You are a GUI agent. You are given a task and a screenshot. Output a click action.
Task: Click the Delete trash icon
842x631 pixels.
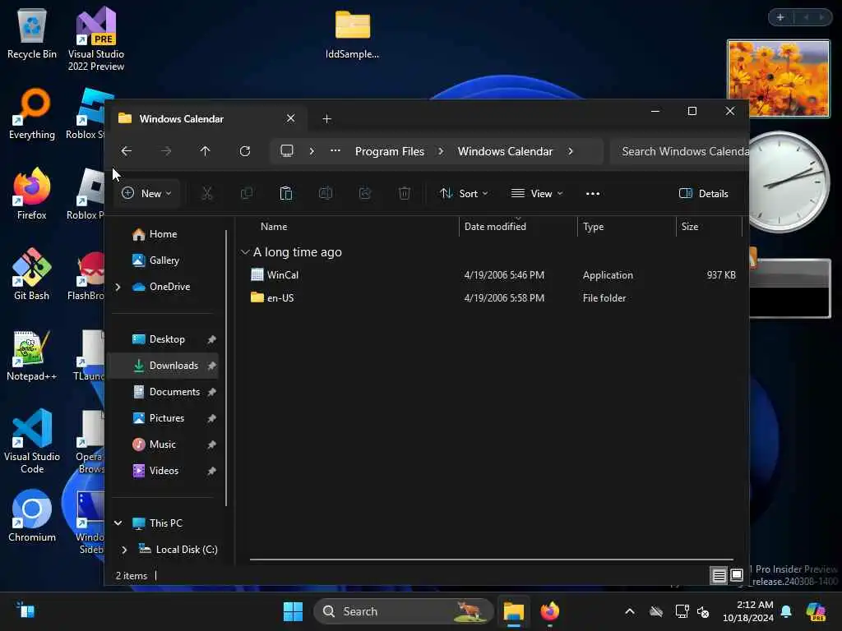tap(405, 194)
